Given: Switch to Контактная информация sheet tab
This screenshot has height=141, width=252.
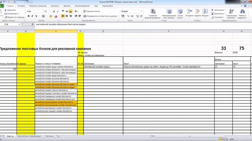Looking at the screenshot, I should pyautogui.click(x=29, y=136).
